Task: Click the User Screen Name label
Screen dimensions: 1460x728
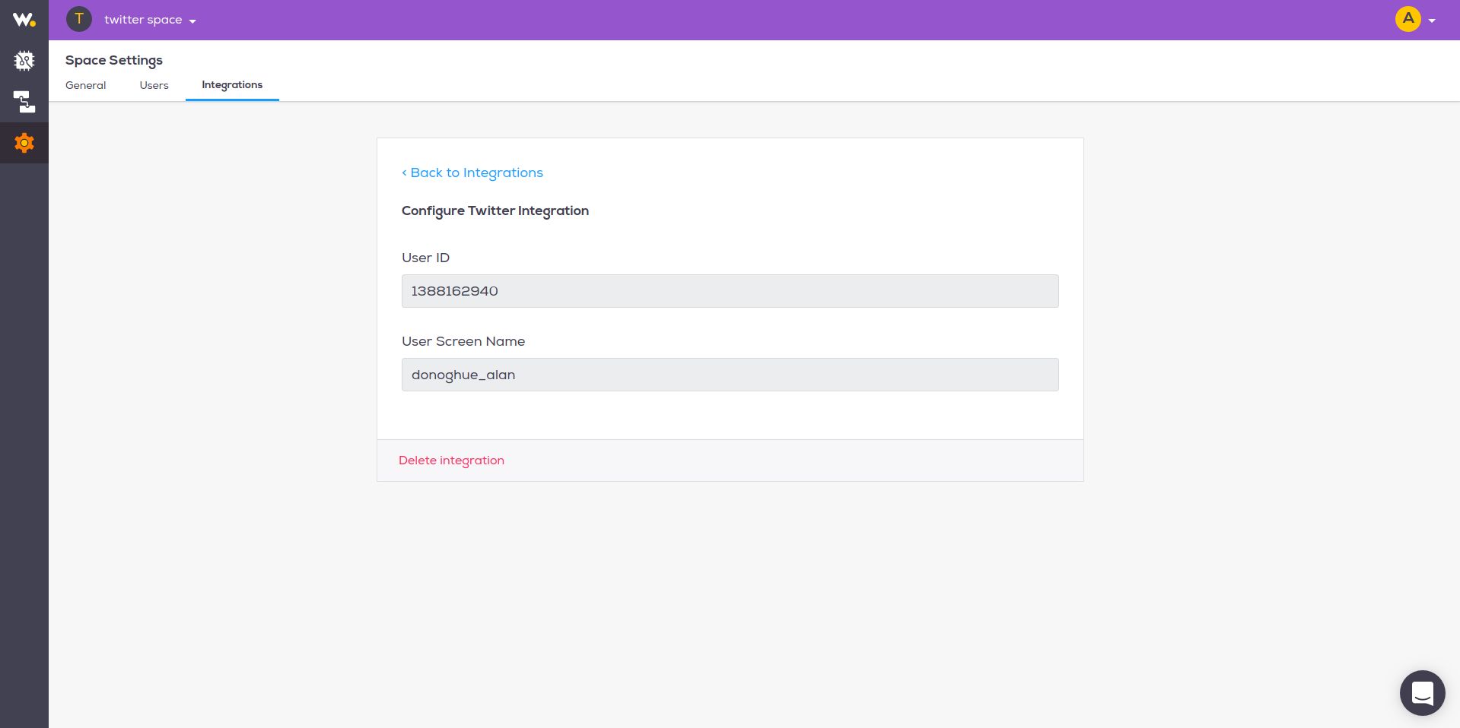Action: tap(463, 341)
